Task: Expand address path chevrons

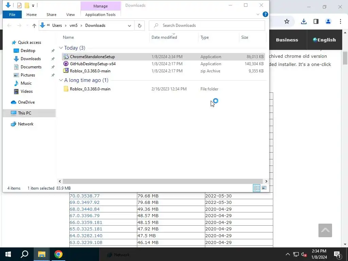Action: pos(48,25)
